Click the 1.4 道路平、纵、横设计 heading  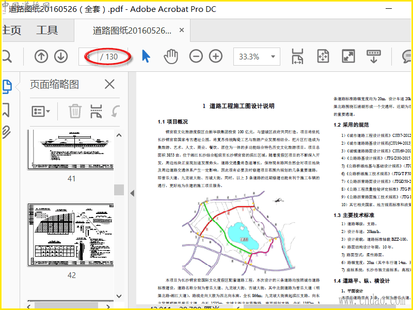(362, 281)
